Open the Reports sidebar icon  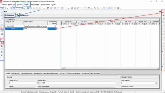2,31
